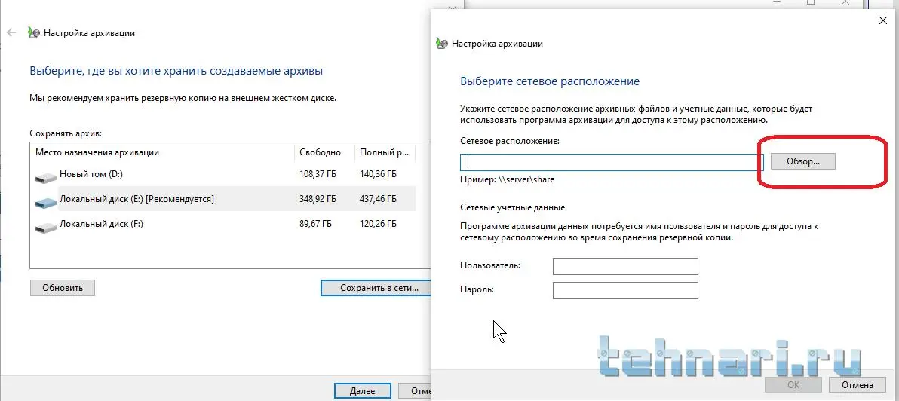
Task: Click the backup icon in the network dialog title
Action: pyautogui.click(x=442, y=44)
